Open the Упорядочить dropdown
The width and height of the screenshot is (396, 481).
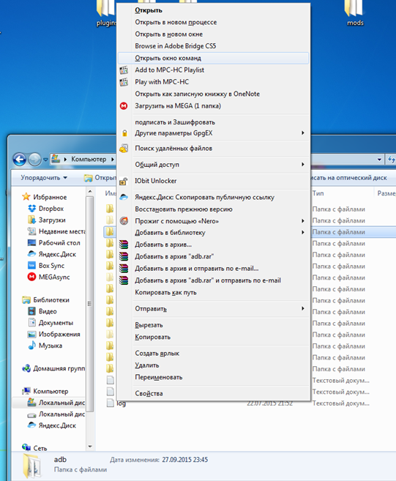[44, 178]
